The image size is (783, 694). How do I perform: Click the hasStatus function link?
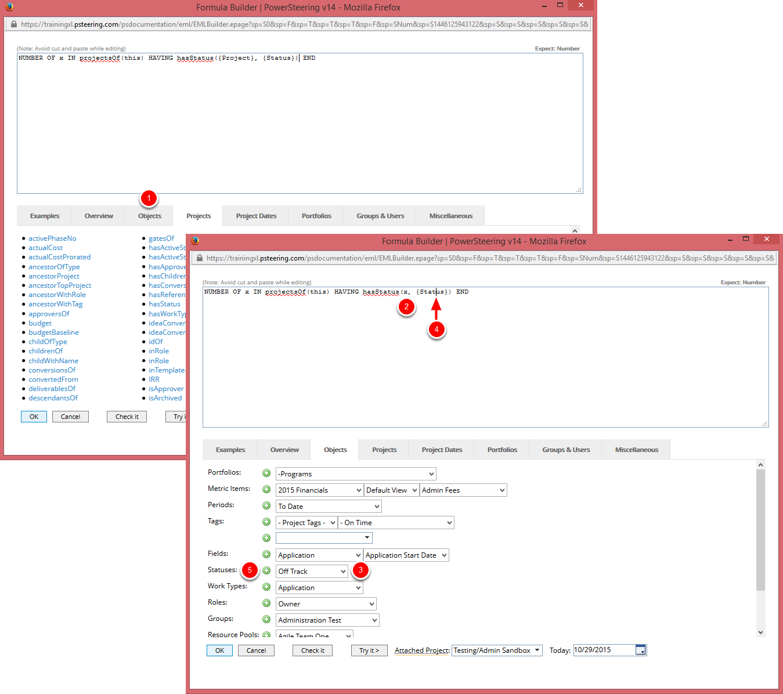coord(164,304)
